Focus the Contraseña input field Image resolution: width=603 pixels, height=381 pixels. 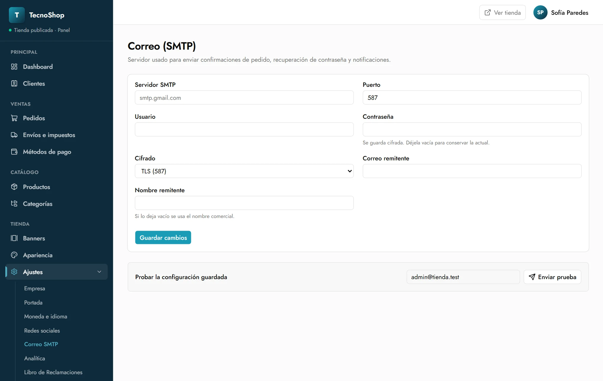(472, 130)
